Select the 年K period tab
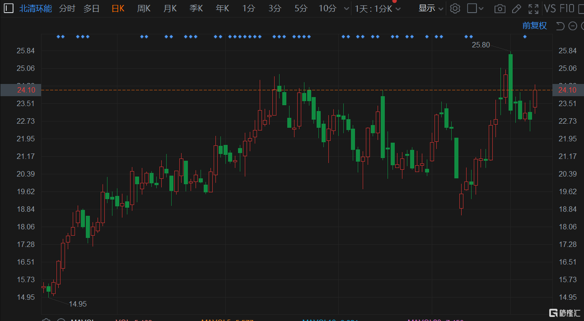 [x=223, y=8]
